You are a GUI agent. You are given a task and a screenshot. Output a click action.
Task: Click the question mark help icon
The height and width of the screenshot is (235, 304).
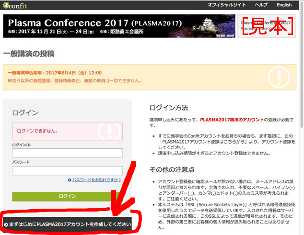click(70, 180)
